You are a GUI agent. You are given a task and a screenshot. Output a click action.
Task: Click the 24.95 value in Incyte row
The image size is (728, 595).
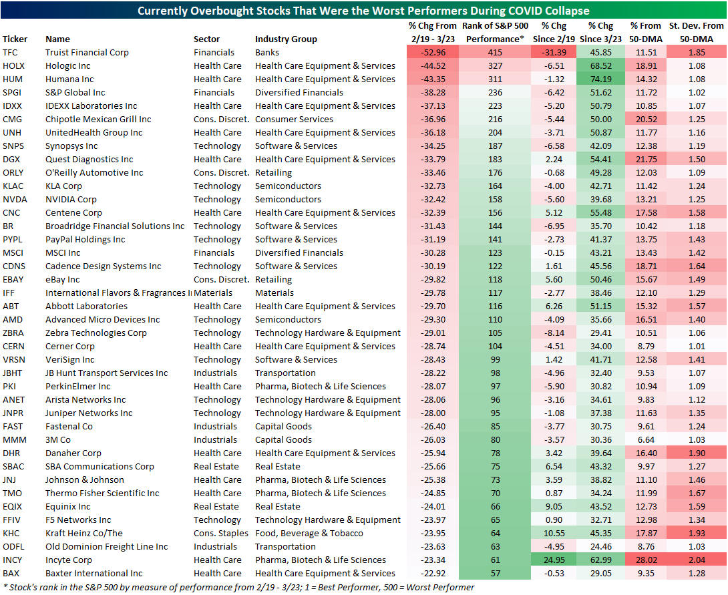(554, 560)
